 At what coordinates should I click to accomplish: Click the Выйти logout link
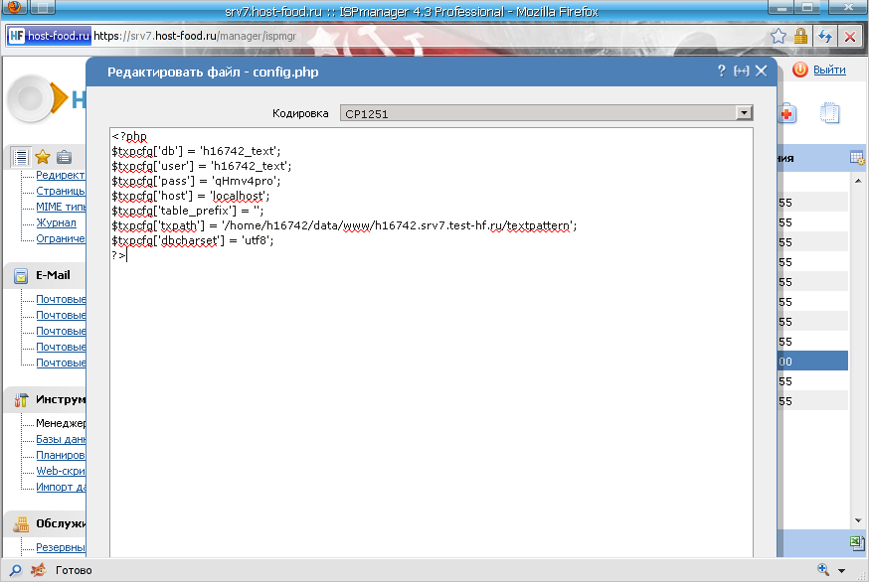pyautogui.click(x=828, y=71)
